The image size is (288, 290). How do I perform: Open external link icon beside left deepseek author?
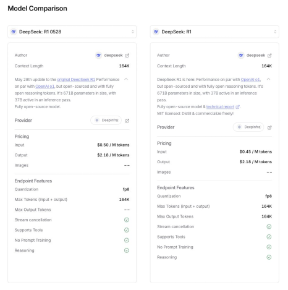[x=127, y=56]
